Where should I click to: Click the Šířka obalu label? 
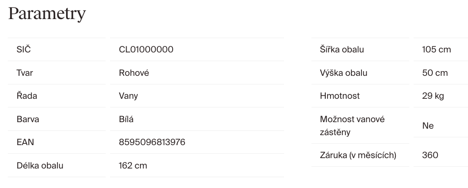click(x=342, y=49)
